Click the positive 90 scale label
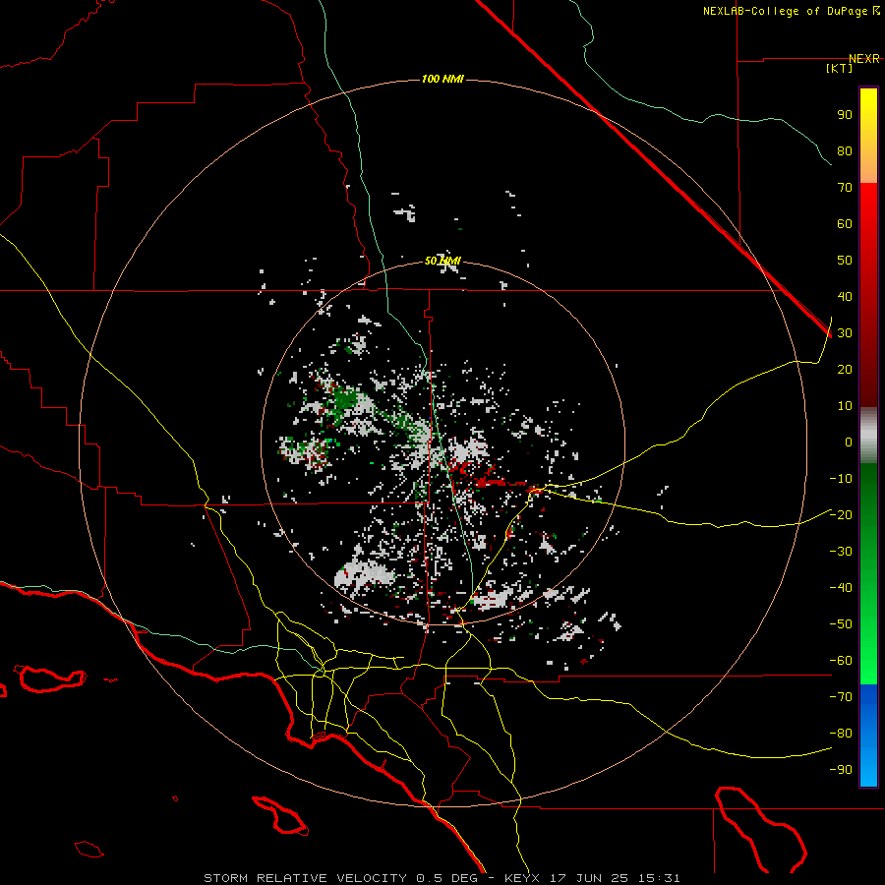The width and height of the screenshot is (885, 885). coord(845,115)
